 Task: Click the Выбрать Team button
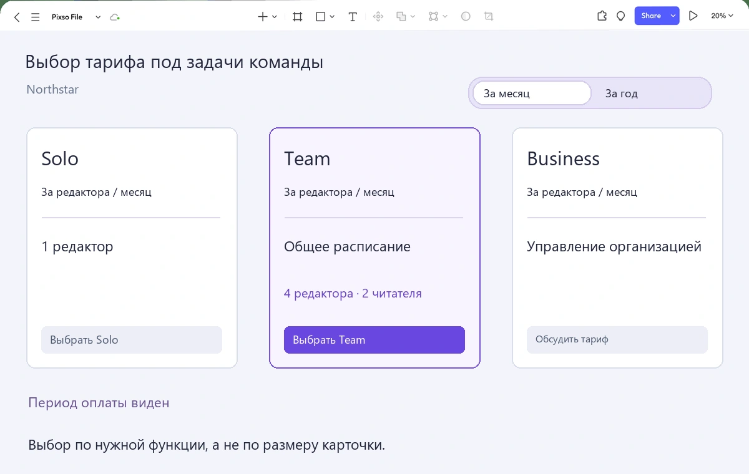[x=374, y=340]
